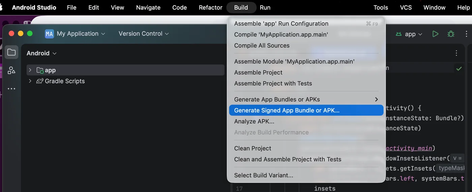Open the Tools menu
Viewport: 472px width, 192px height.
(x=381, y=7)
